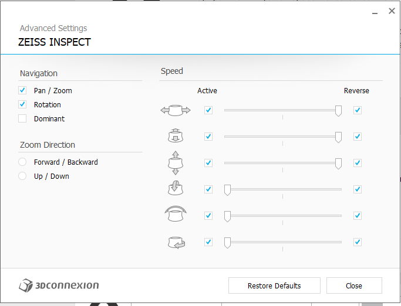Click the 3Dconnexion logo
Image resolution: width=401 pixels, height=306 pixels.
click(x=59, y=285)
